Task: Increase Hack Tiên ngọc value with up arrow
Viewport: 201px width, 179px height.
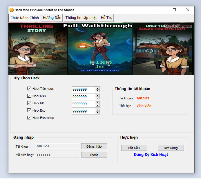Action: [x=98, y=88]
